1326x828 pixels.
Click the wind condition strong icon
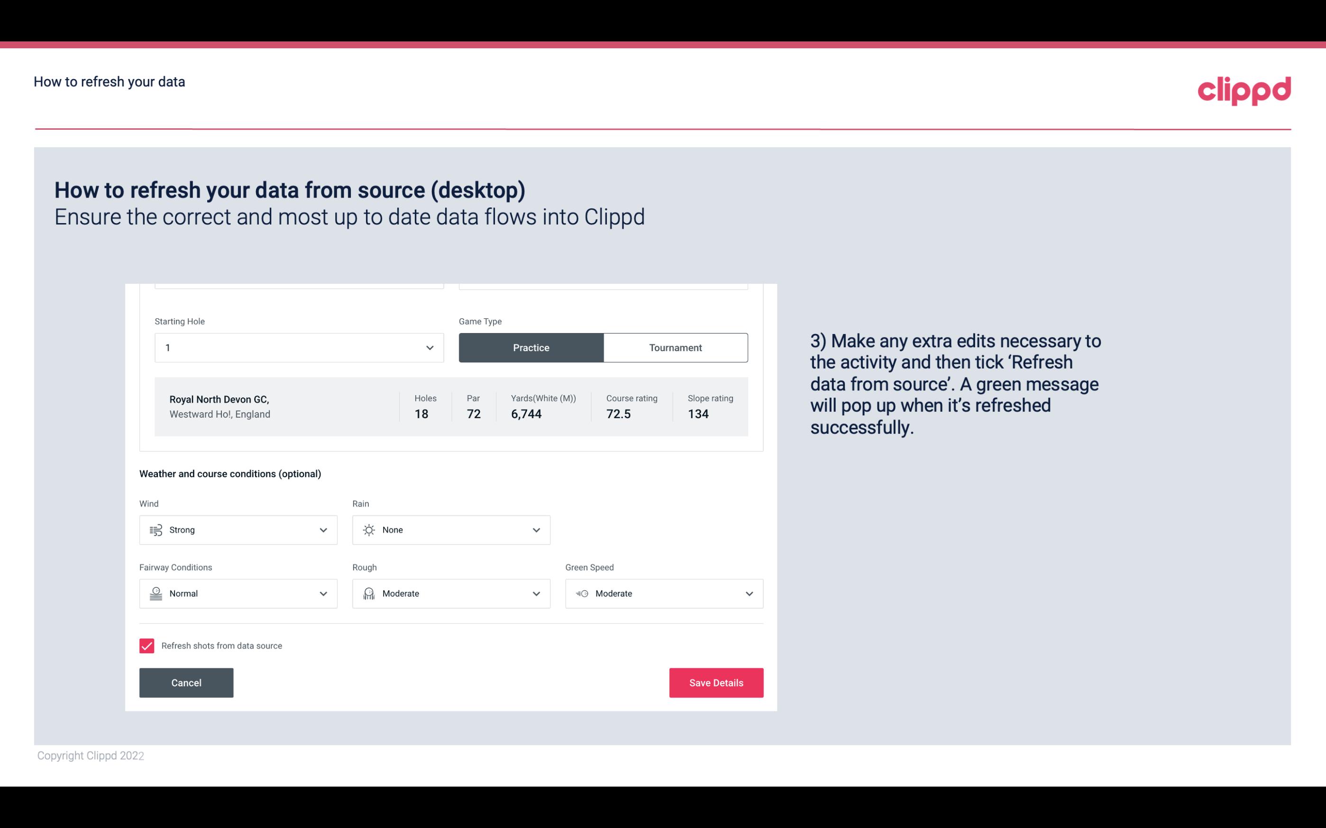pyautogui.click(x=155, y=530)
